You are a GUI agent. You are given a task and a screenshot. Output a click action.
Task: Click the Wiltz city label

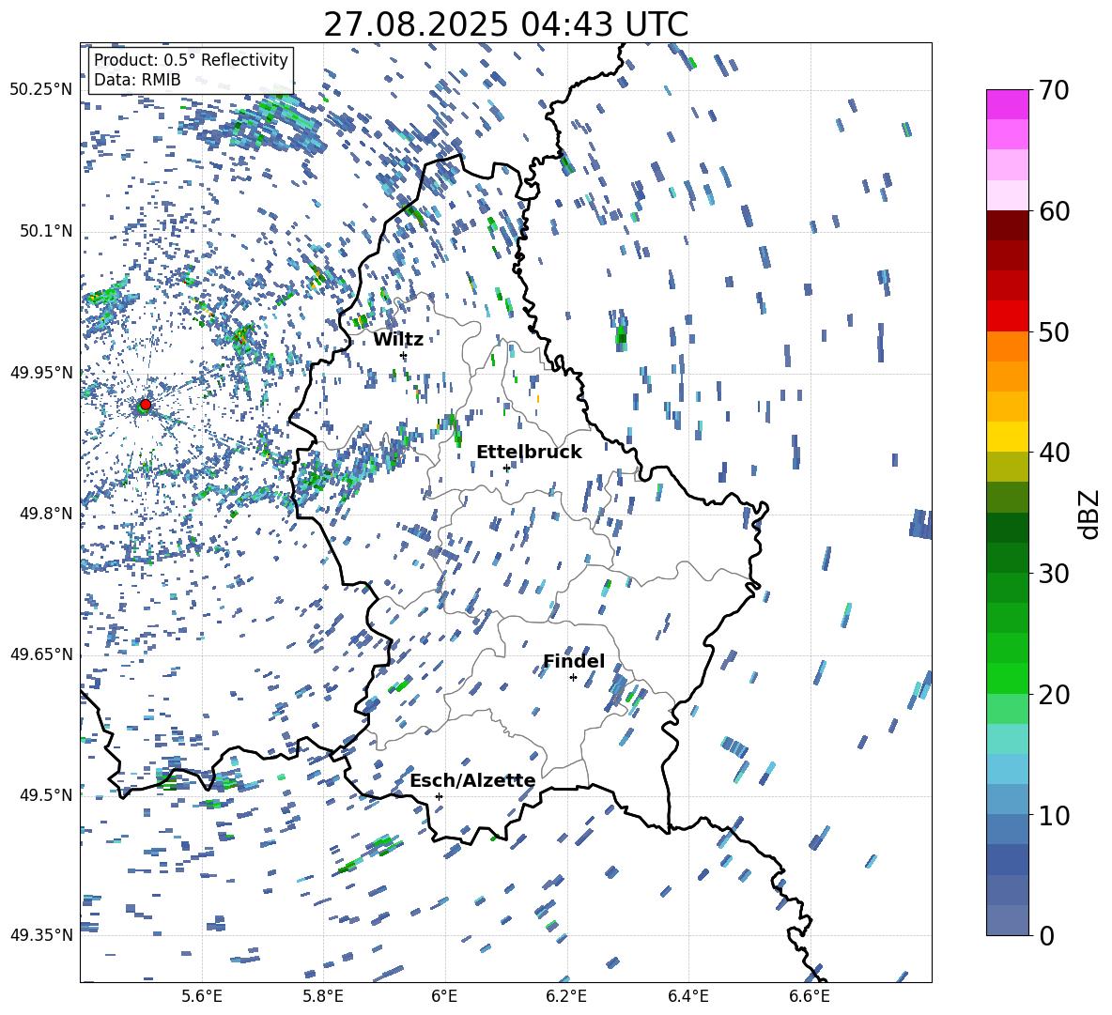point(398,339)
